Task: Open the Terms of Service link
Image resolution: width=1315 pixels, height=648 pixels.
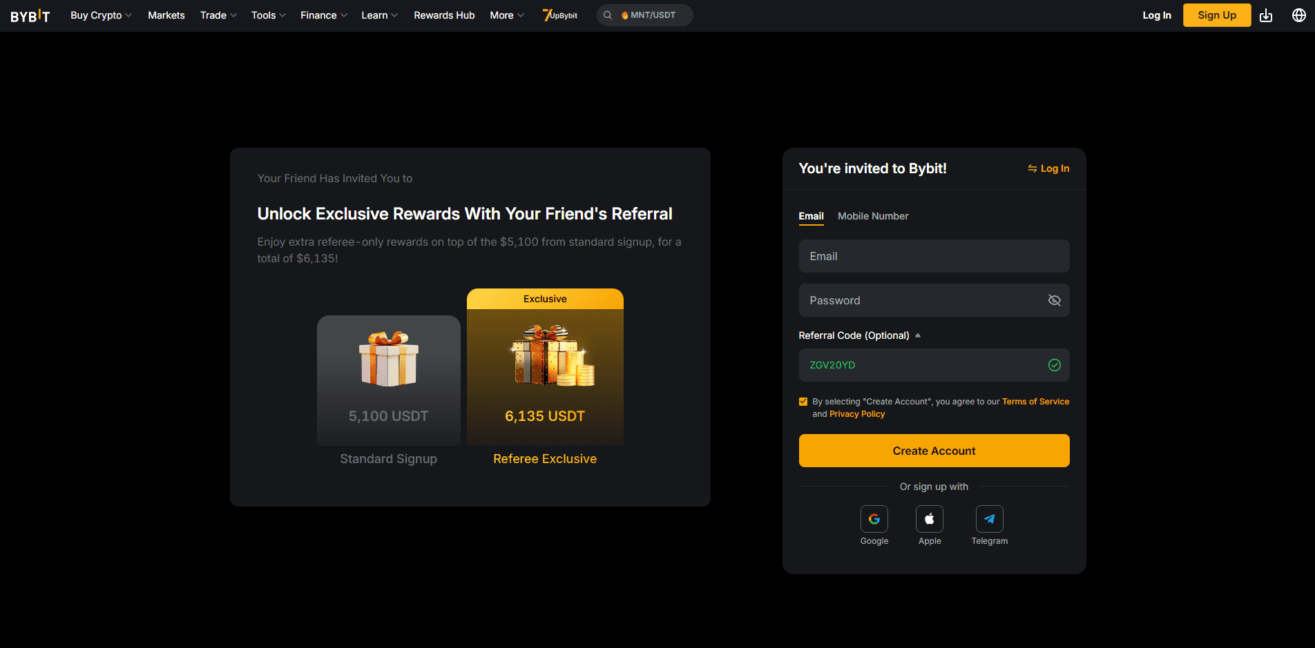Action: (x=1035, y=402)
